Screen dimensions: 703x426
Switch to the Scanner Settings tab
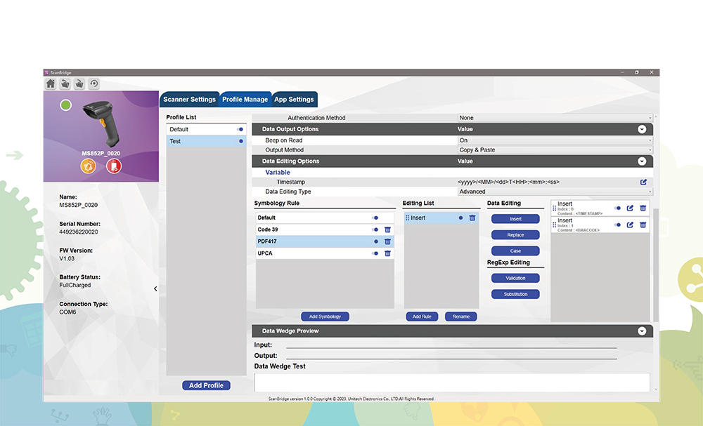tap(189, 99)
